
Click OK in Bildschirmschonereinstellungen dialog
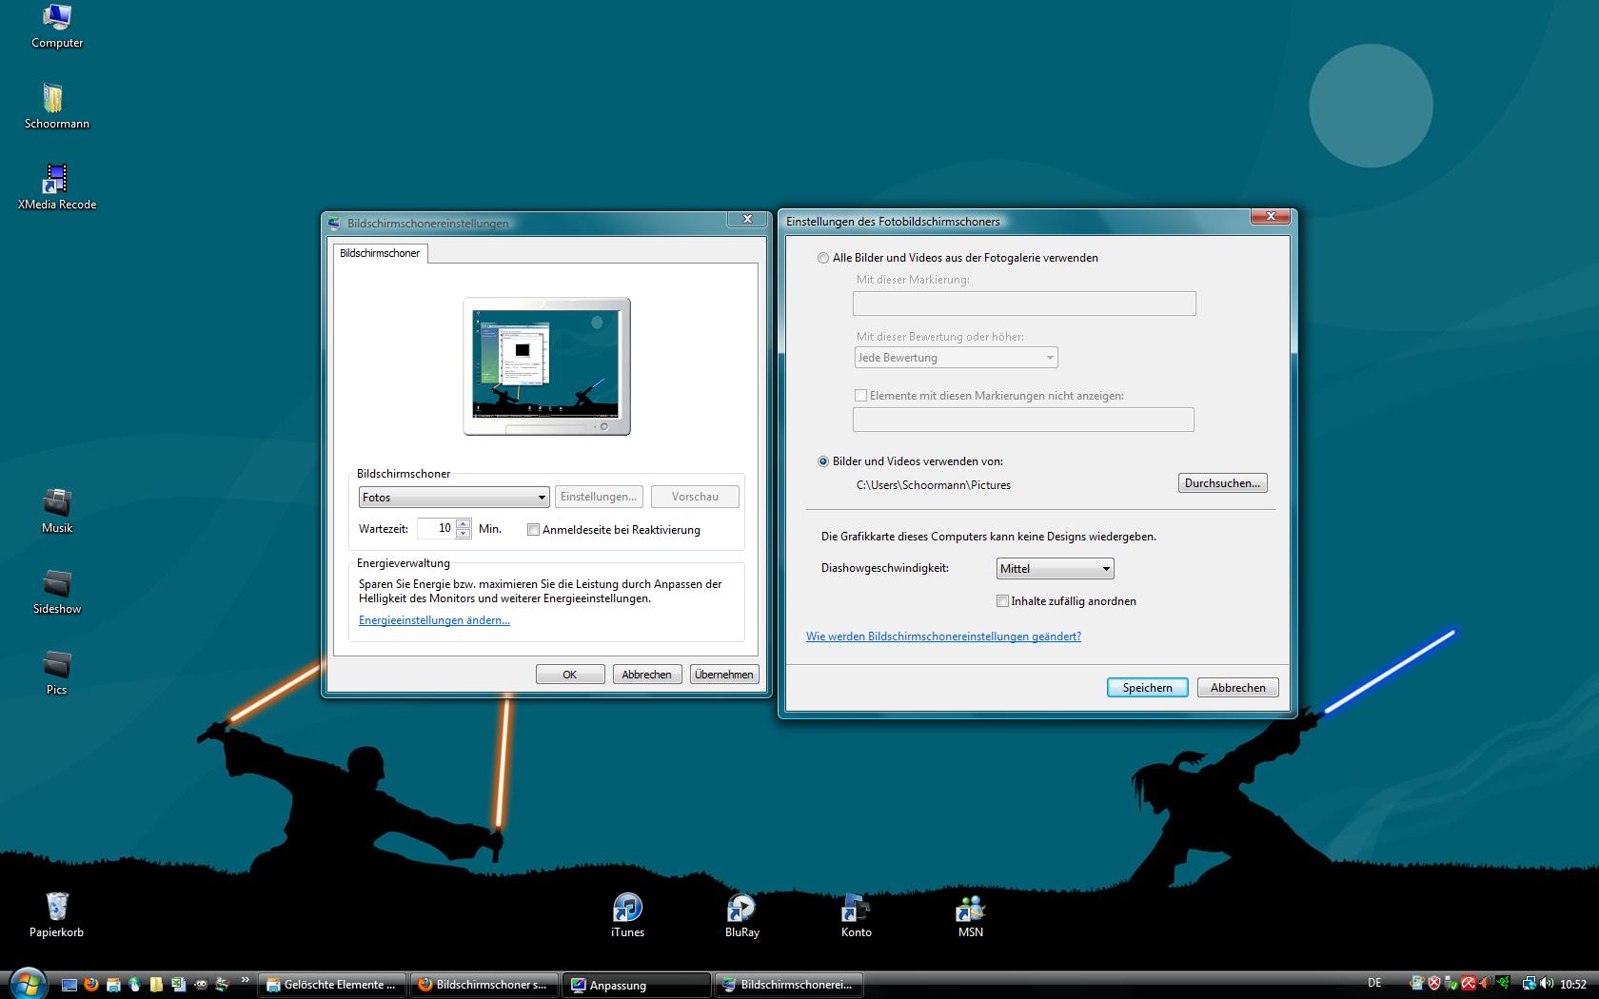[x=570, y=675]
